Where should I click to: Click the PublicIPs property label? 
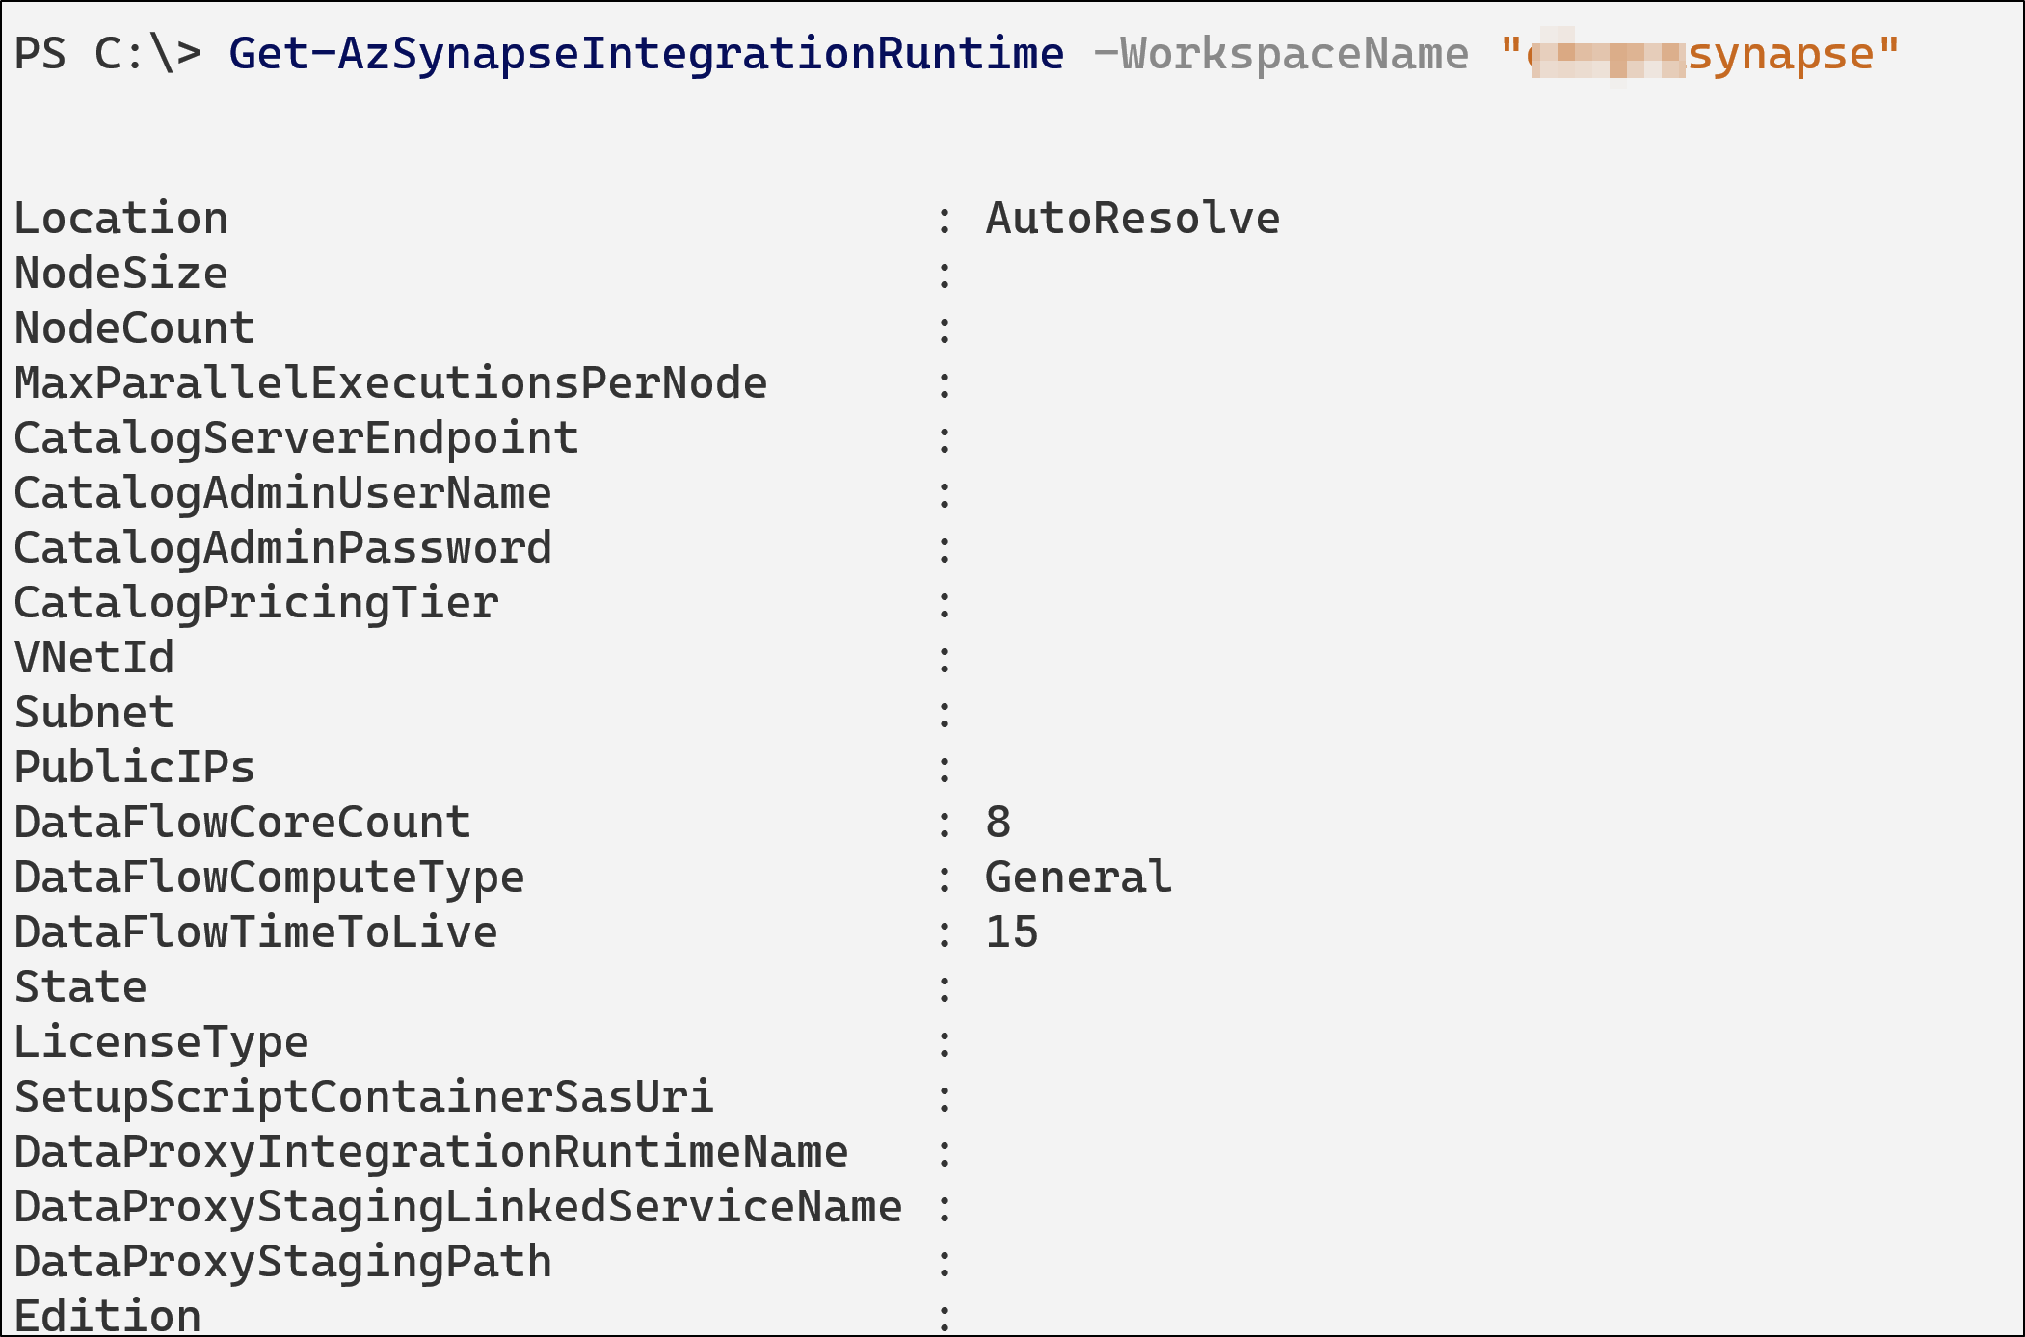click(135, 768)
